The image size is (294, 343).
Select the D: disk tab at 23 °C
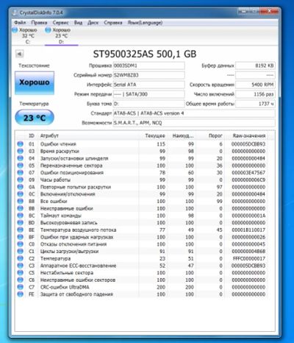point(59,36)
